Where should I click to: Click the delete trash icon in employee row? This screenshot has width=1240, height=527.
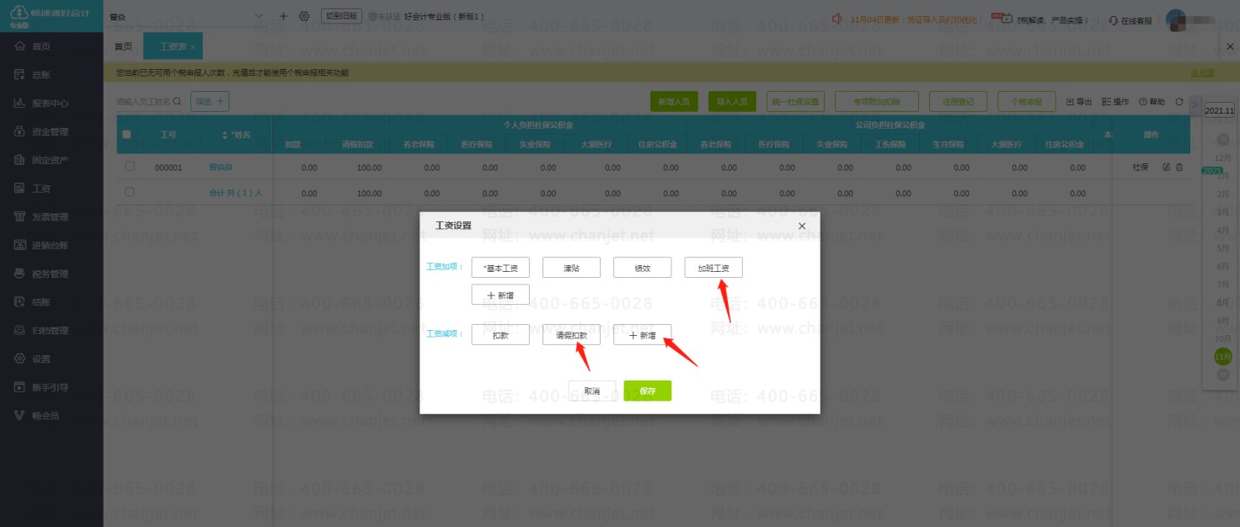(x=1179, y=168)
